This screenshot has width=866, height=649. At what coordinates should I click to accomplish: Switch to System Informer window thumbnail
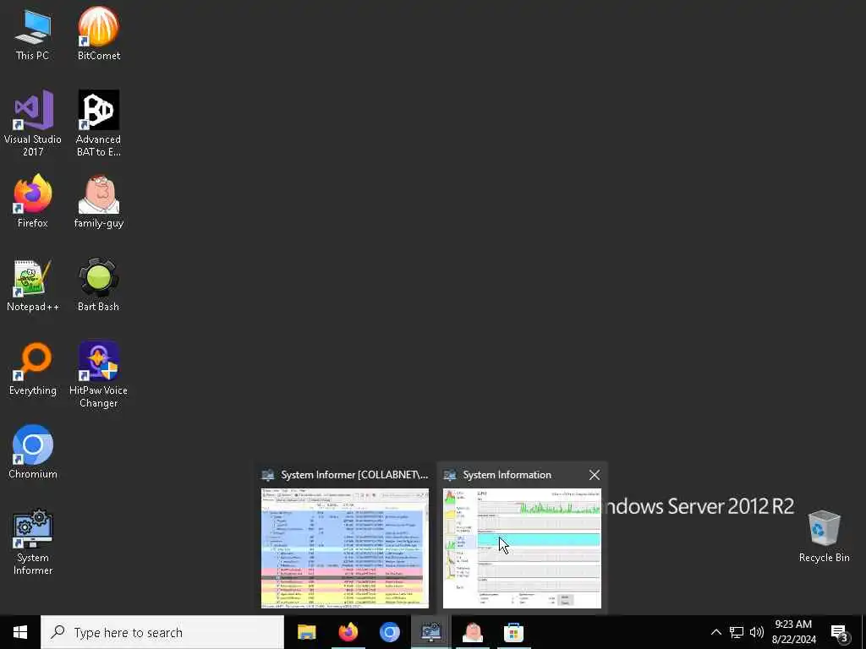[345, 548]
